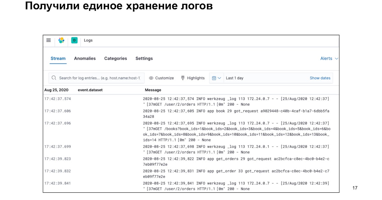Click the search magnifier icon
The height and width of the screenshot is (200, 382).
tap(54, 78)
